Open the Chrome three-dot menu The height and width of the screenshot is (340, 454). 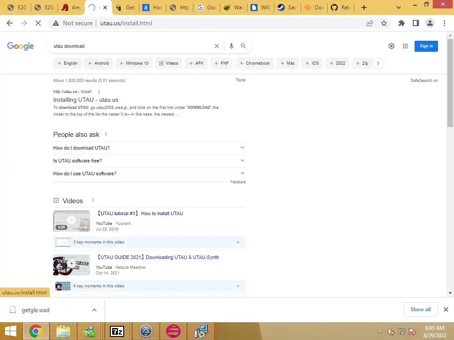coord(444,23)
